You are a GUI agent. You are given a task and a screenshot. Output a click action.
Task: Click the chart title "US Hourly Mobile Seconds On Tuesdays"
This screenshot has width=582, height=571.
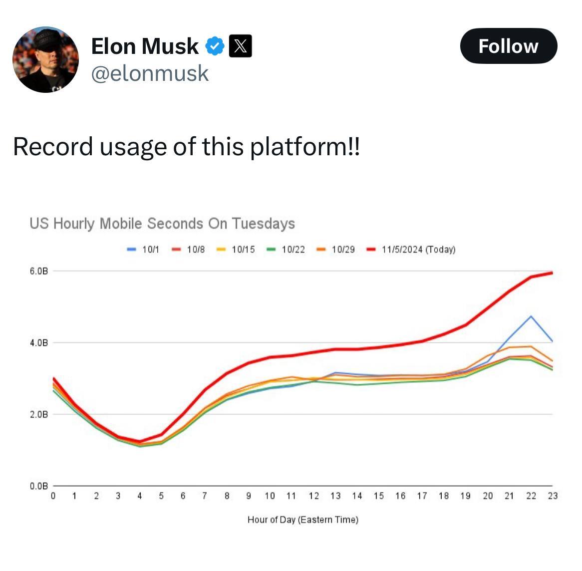click(x=162, y=223)
